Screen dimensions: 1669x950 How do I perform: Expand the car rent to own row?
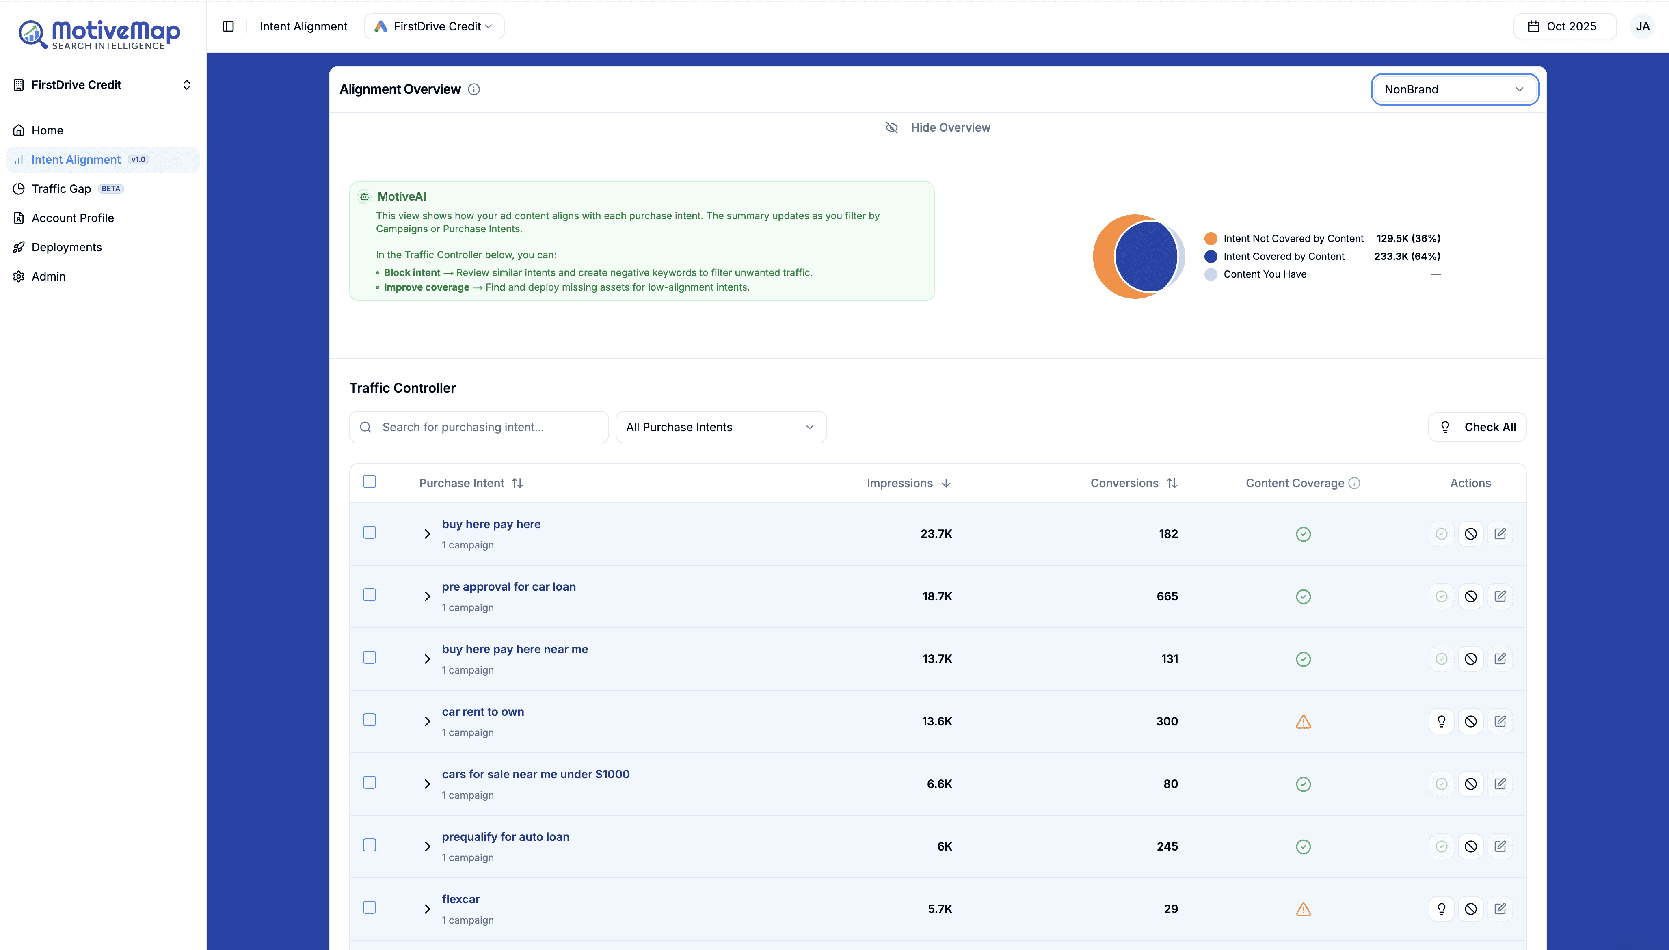427,722
